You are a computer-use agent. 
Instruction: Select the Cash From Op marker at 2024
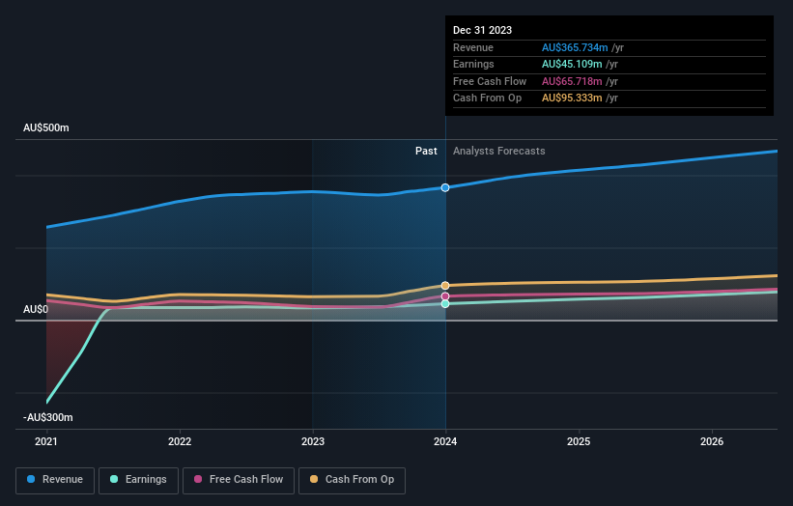(445, 286)
